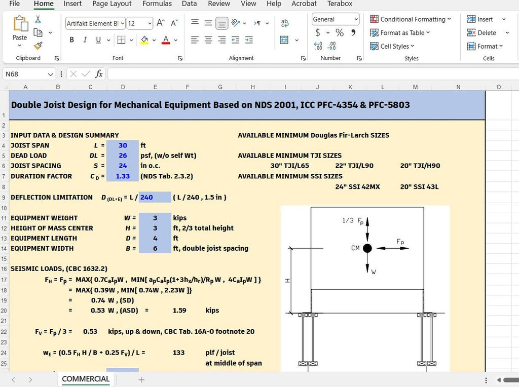Click the Copy icon
Screen dimensions: 519x387
pos(38,32)
